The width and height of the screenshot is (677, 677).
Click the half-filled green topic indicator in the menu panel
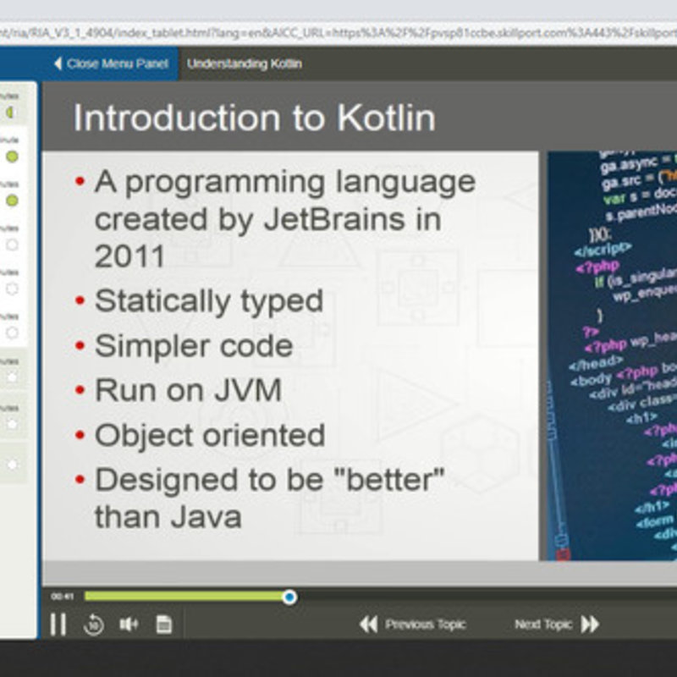(11, 113)
